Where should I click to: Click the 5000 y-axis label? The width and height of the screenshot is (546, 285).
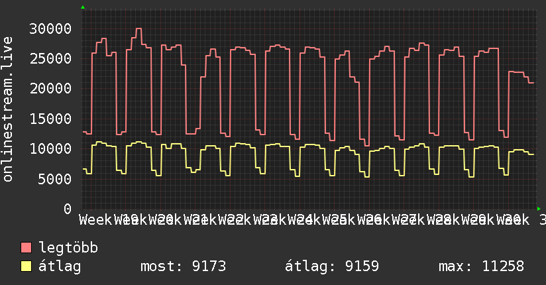click(55, 179)
